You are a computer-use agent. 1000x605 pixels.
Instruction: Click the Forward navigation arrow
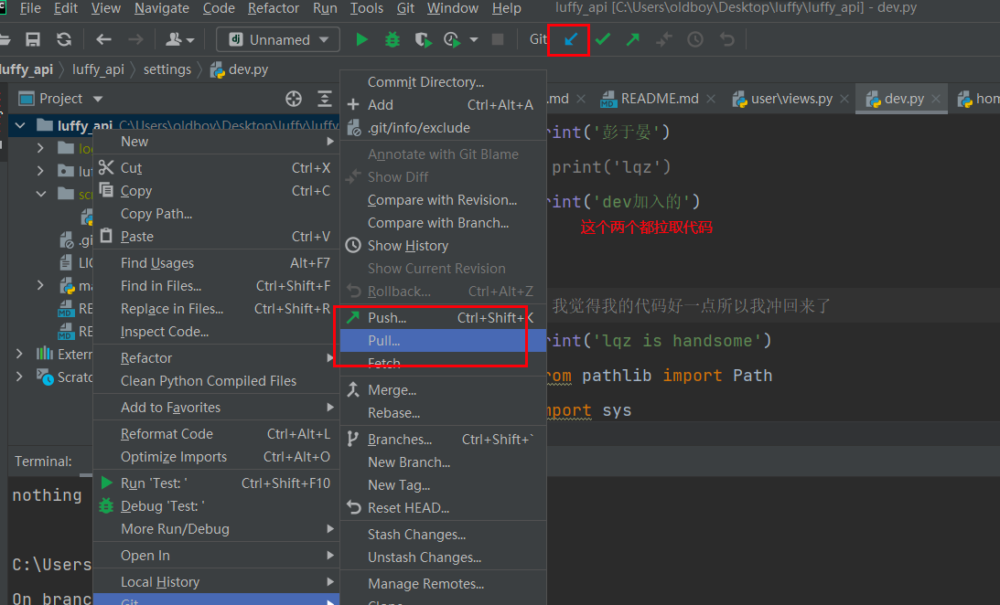pyautogui.click(x=135, y=39)
